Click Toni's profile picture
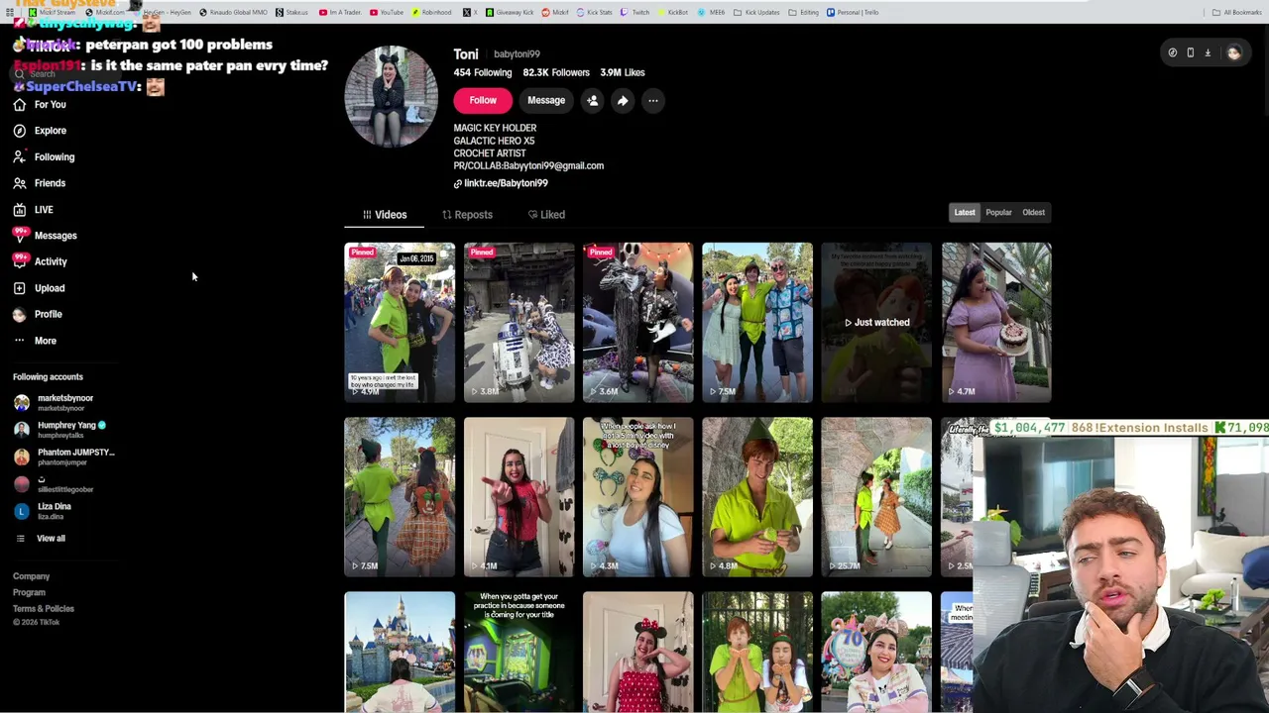The image size is (1269, 713). click(391, 96)
